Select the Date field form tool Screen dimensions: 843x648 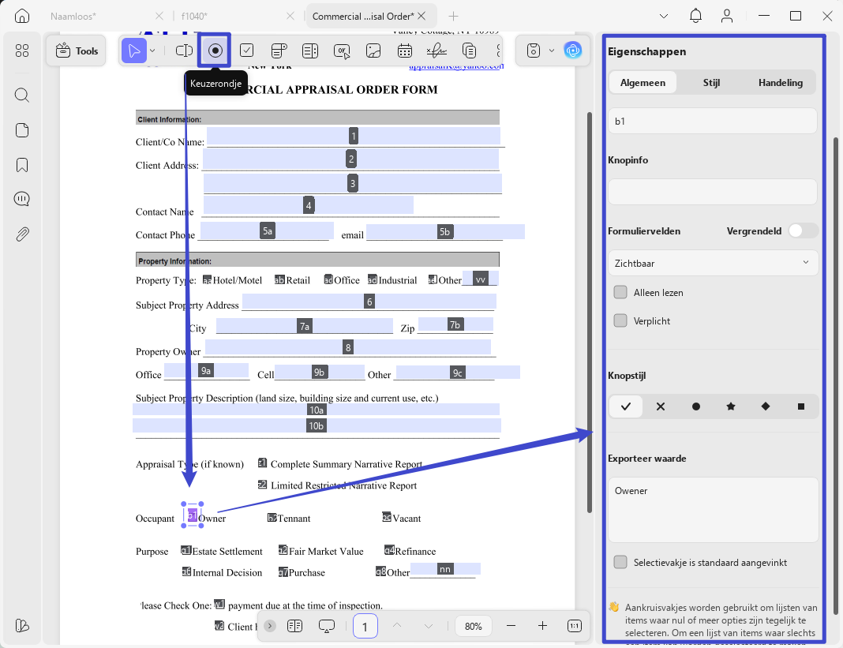(x=405, y=51)
